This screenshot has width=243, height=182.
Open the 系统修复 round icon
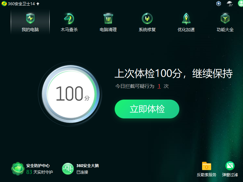click(147, 18)
